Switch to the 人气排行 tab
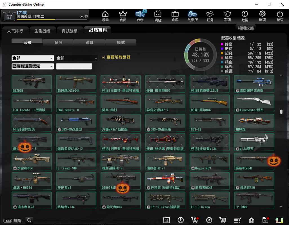The image size is (289, 225). [x=15, y=31]
